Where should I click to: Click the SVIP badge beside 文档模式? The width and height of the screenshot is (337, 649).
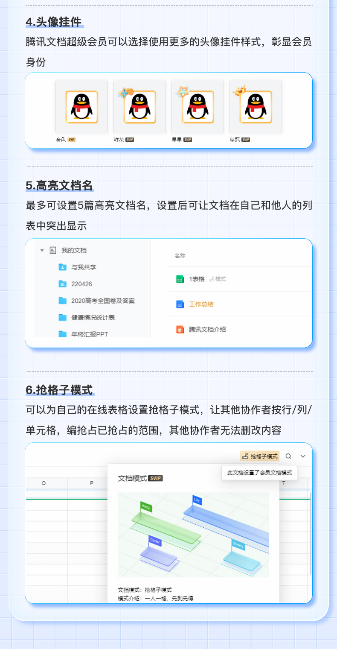point(156,478)
